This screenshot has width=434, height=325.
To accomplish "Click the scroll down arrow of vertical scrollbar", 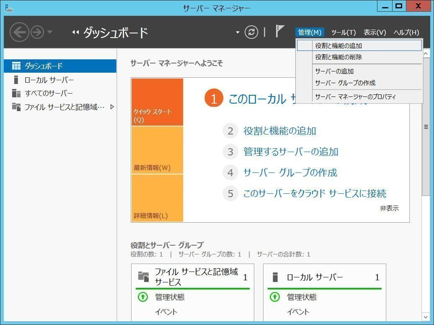I will coord(426,317).
